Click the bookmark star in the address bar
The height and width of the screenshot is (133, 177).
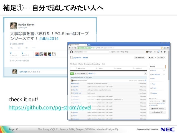162,48
